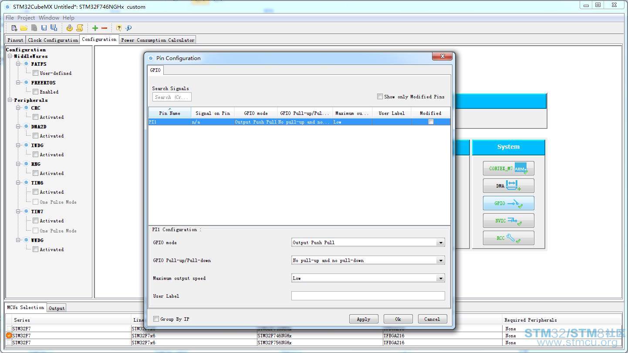Click the User Label text field
Viewport: 628px width, 353px height.
coord(368,296)
